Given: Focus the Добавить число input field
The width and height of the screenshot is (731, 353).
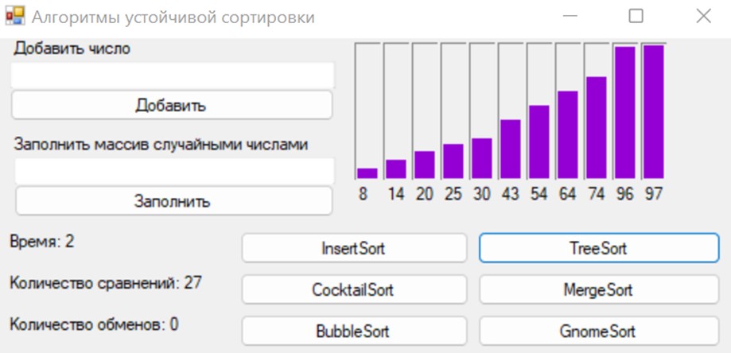Looking at the screenshot, I should 173,75.
